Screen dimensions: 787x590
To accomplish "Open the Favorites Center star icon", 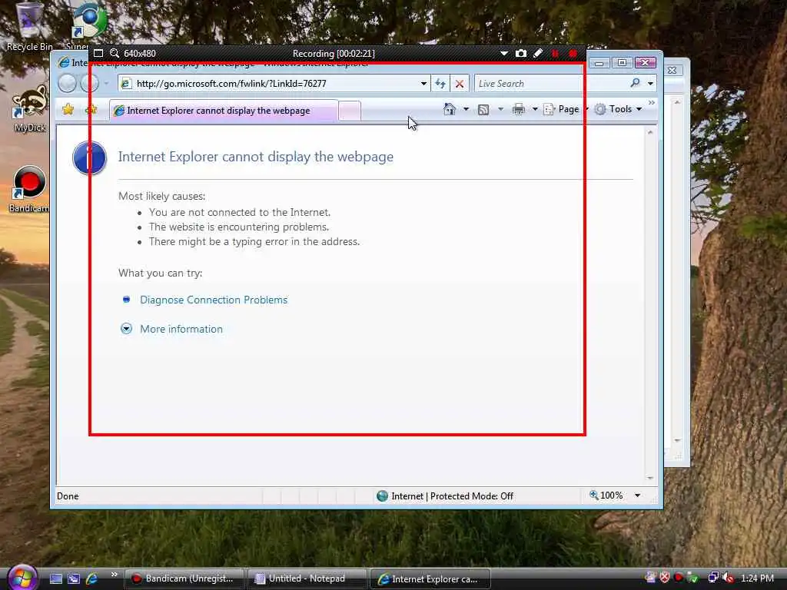I will click(68, 109).
